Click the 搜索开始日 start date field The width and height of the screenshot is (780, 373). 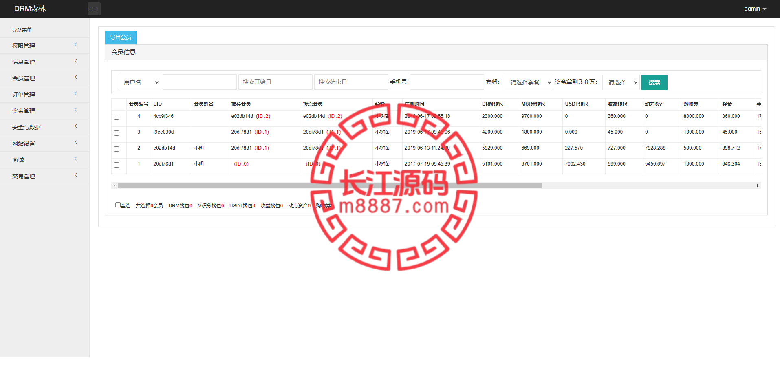275,82
